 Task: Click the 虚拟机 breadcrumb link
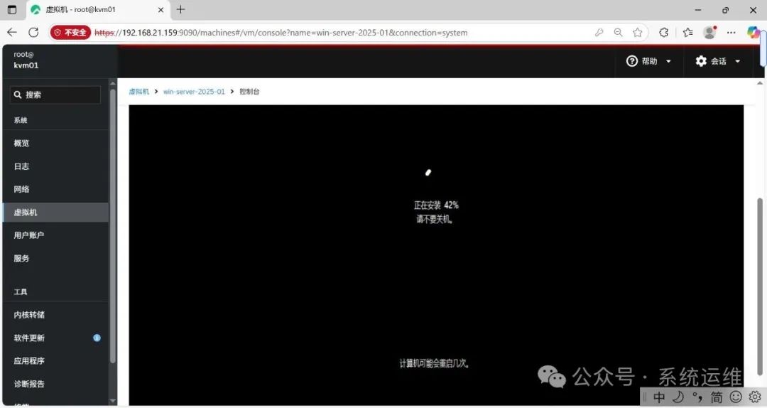tap(139, 92)
